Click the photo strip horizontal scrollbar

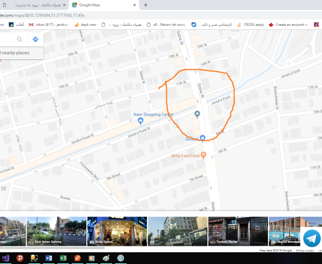point(52,248)
